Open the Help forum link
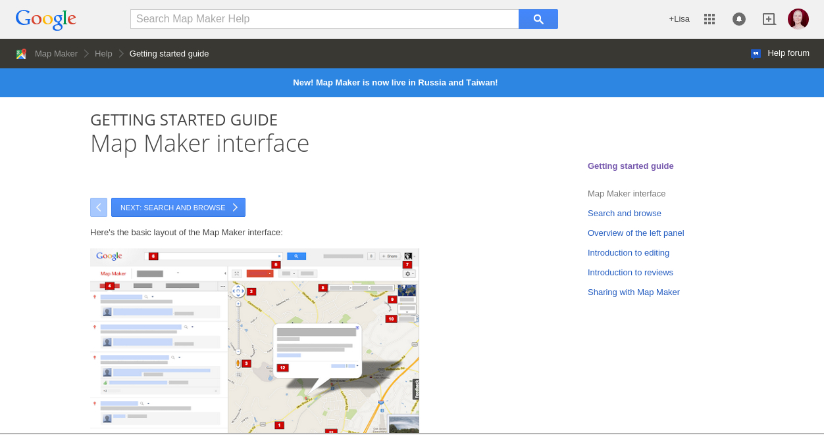 tap(788, 53)
